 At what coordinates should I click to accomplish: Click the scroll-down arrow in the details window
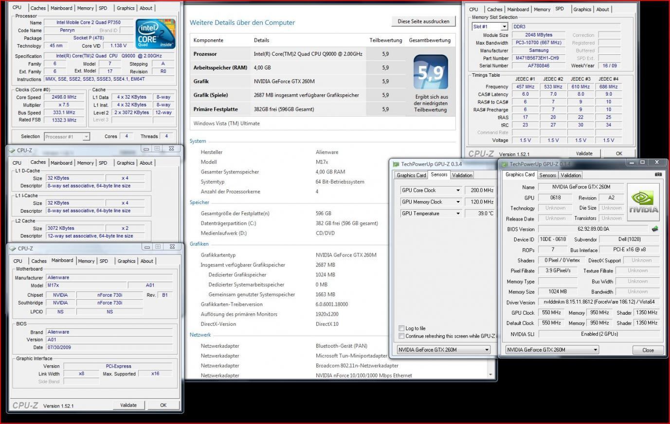(x=491, y=374)
